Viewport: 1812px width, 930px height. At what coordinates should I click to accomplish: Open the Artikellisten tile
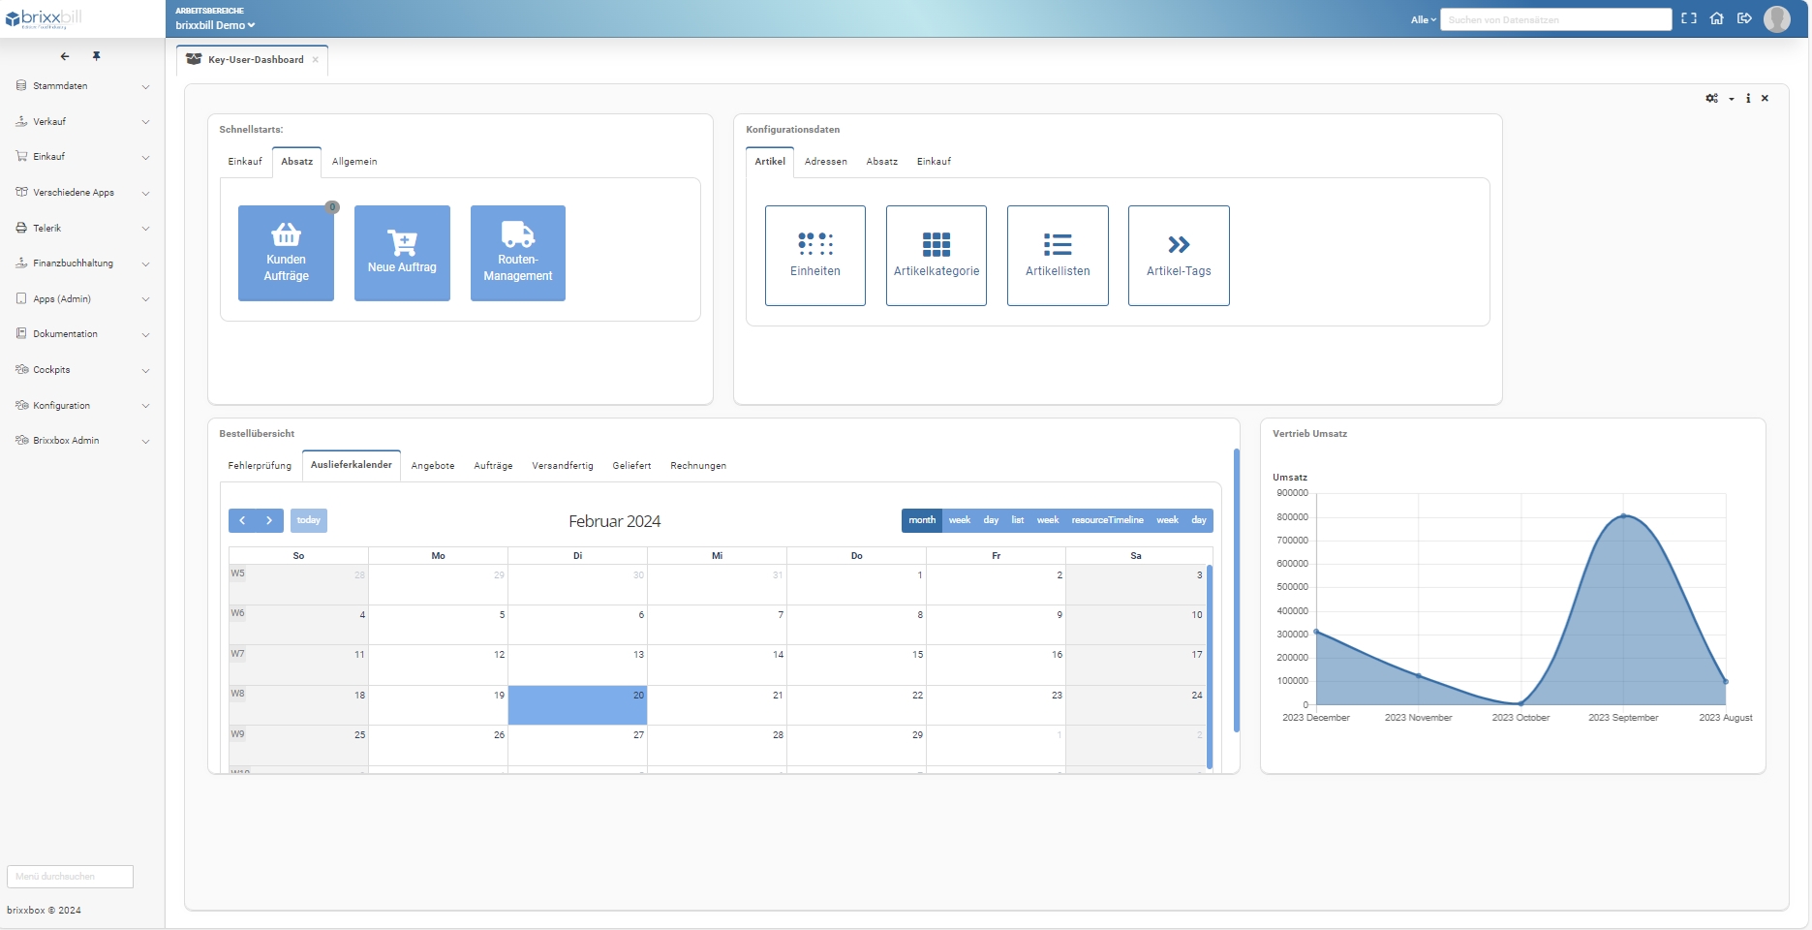[1058, 256]
